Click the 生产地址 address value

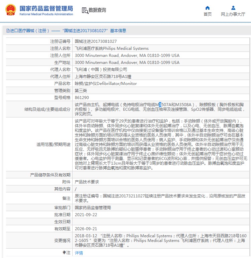(x=127, y=63)
